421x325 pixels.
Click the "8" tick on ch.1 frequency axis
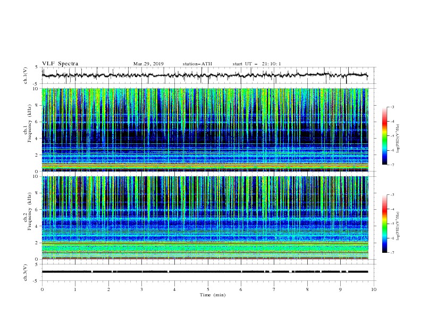[38, 105]
